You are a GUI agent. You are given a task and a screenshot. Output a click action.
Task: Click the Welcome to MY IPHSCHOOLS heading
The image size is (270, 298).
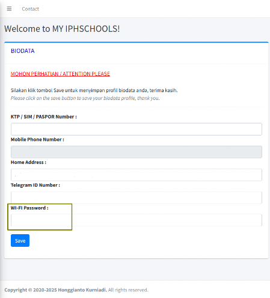coord(62,29)
